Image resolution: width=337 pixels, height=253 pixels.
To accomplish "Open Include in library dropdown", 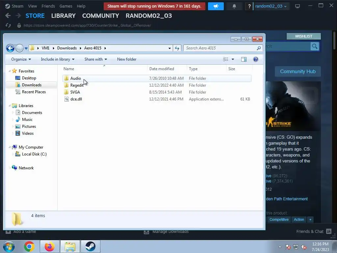I will click(58, 59).
